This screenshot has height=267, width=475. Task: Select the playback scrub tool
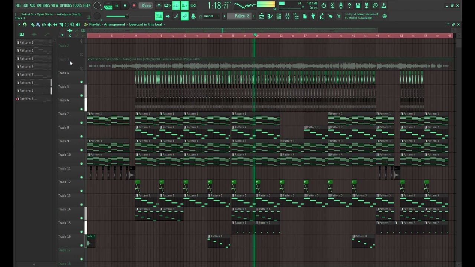(78, 24)
